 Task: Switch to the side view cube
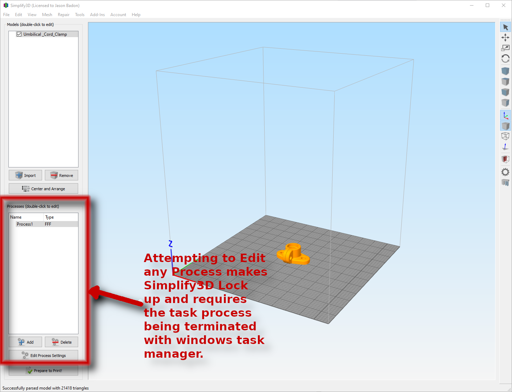[505, 103]
